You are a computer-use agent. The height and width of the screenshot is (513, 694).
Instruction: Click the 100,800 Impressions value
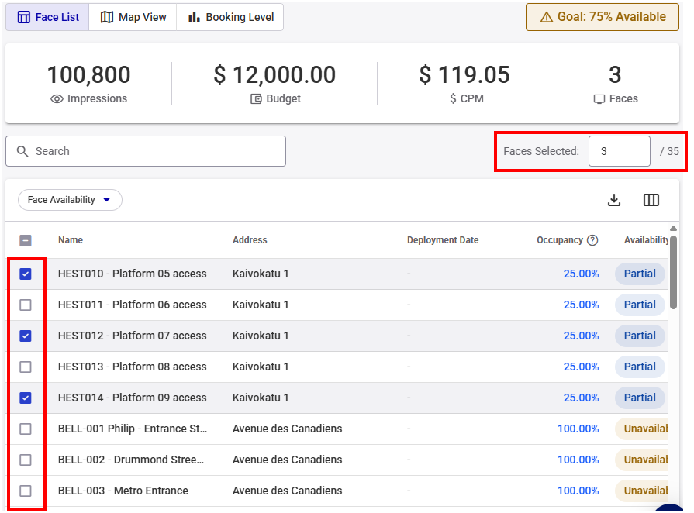tap(88, 74)
